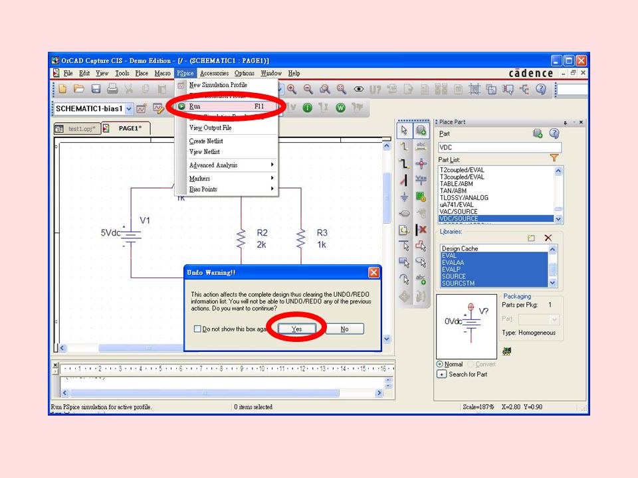The image size is (638, 478).
Task: Click the orange filter funnel icon
Action: [x=554, y=158]
